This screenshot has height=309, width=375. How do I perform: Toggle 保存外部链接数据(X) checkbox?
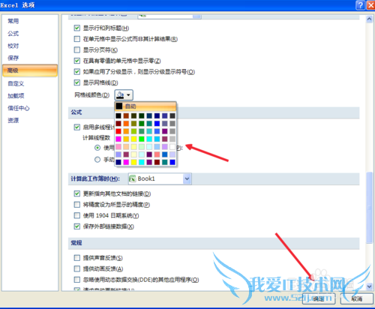(77, 226)
